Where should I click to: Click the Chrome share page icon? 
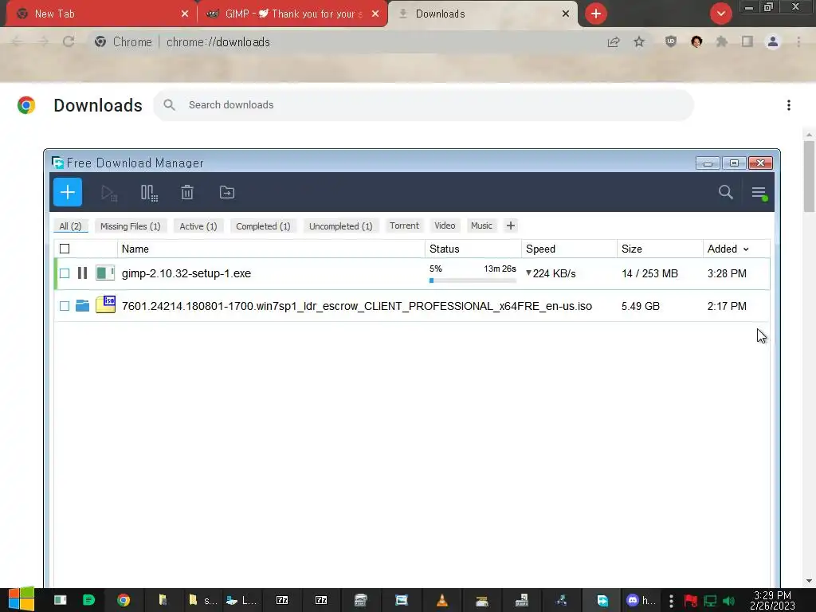pos(614,42)
